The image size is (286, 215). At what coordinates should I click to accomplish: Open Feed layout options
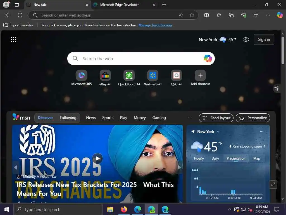tap(216, 118)
